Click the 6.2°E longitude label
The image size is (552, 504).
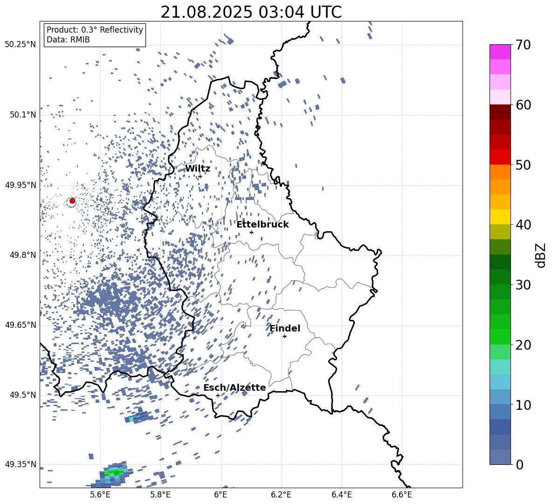pos(281,495)
